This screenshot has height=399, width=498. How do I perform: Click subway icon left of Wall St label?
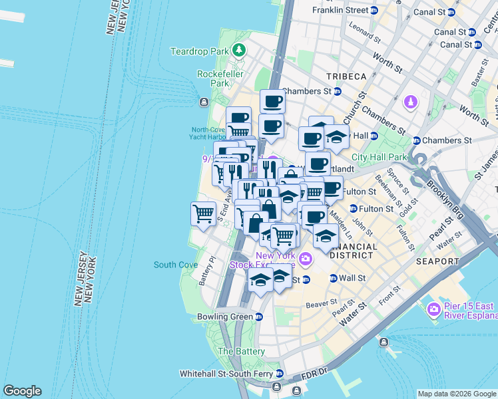tap(333, 279)
